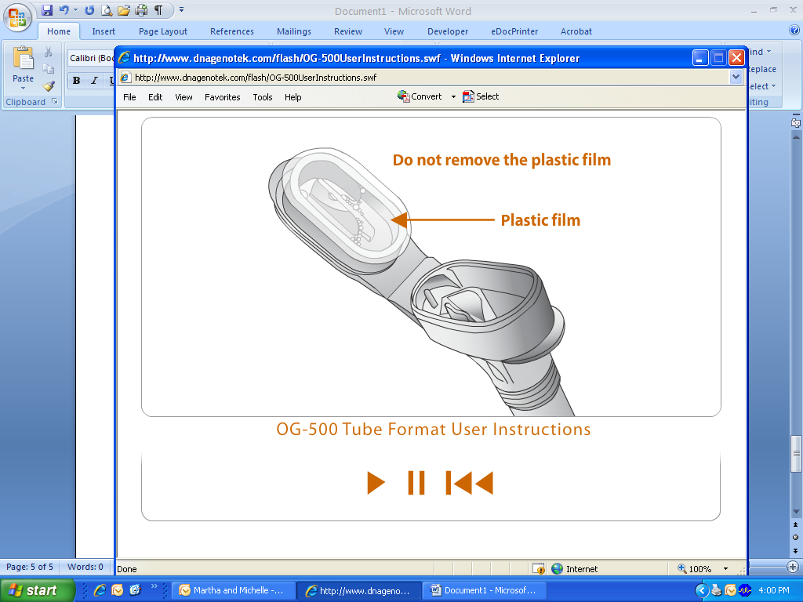Open the Review ribbon tab
The image size is (803, 602).
348,31
